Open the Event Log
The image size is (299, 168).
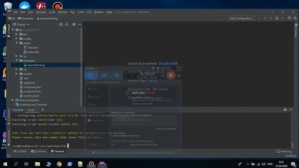[284, 151]
